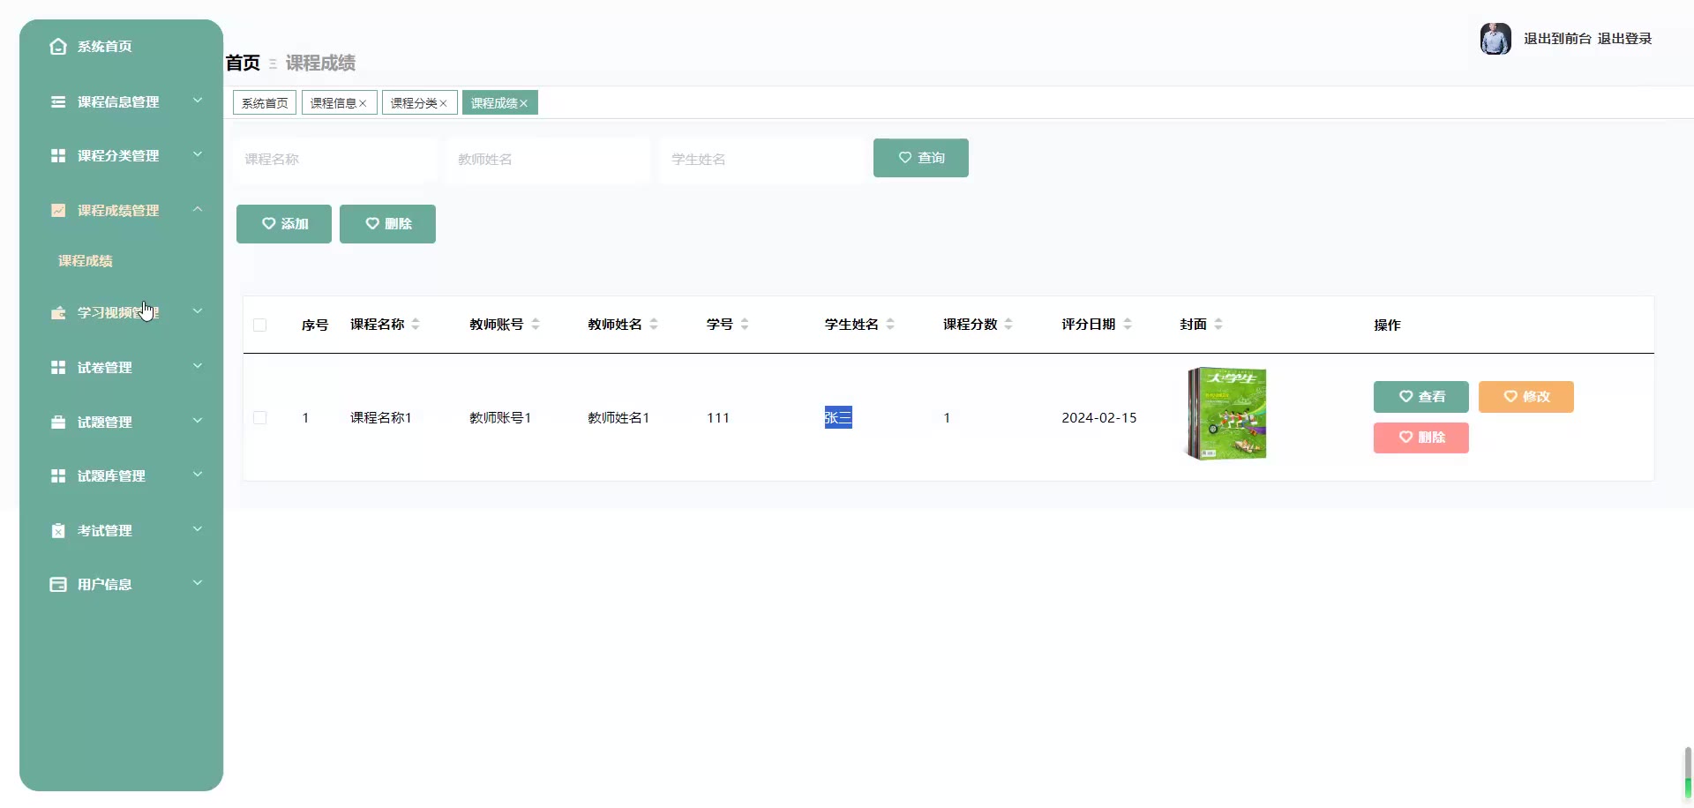
Task: Click the chart icon for 课程成绩管理
Action: coord(58,210)
